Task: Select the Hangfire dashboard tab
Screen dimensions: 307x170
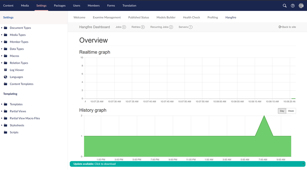Action: [x=231, y=17]
